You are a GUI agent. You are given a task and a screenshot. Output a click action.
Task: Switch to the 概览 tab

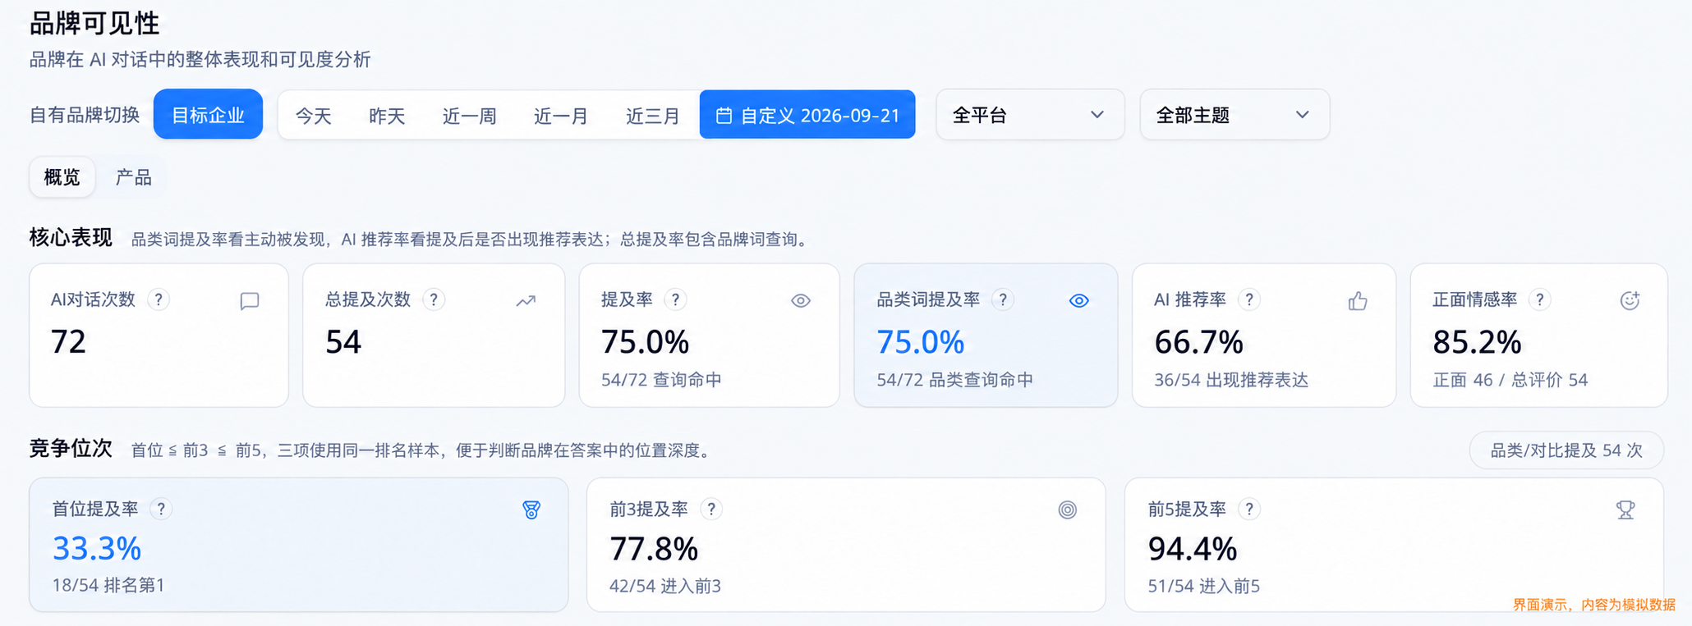(x=62, y=177)
